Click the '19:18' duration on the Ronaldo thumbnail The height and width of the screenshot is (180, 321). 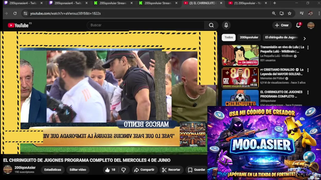pyautogui.click(x=254, y=85)
